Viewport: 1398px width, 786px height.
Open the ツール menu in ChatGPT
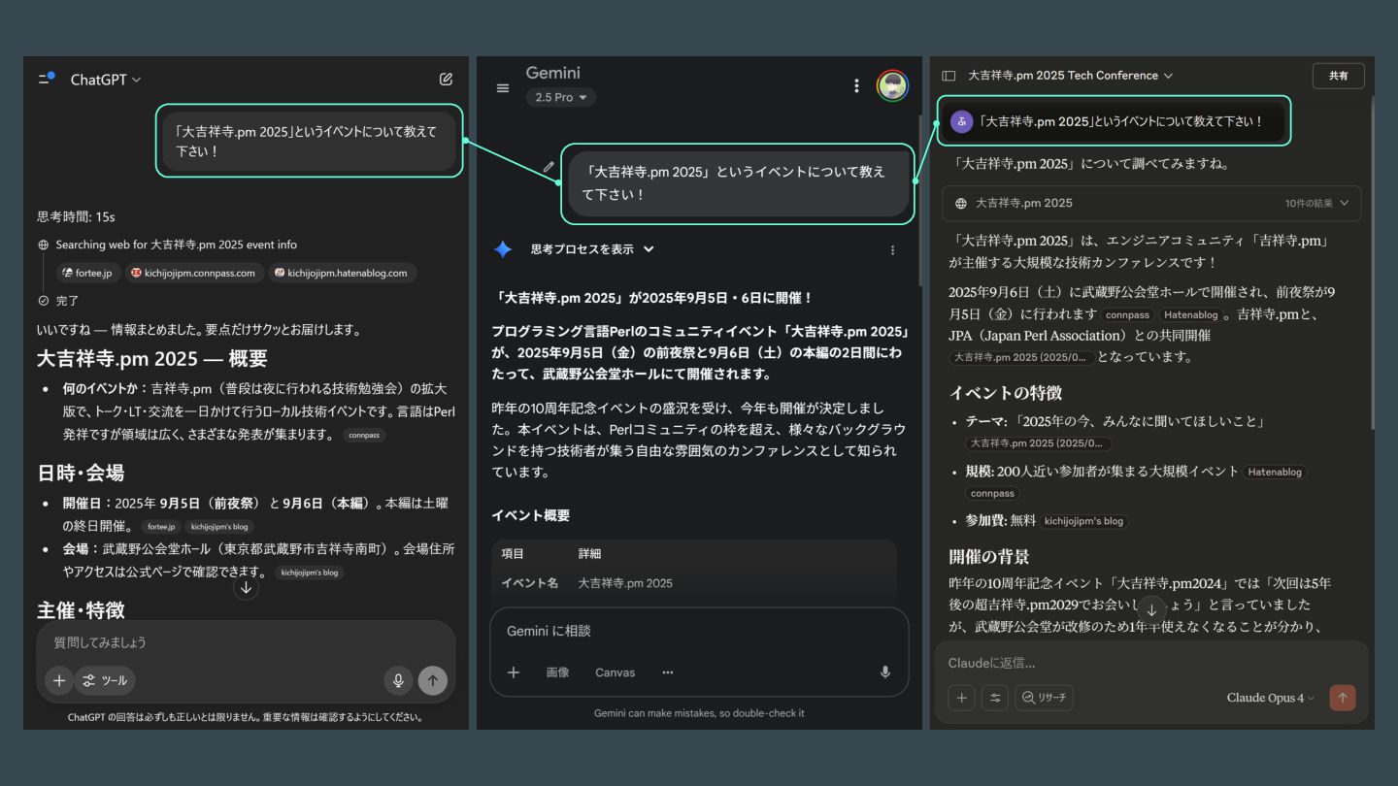pos(105,680)
